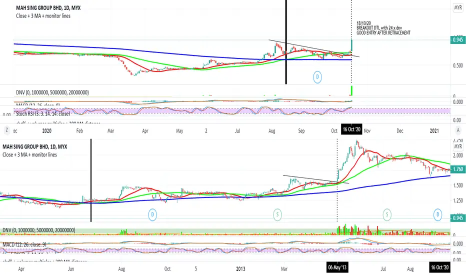This screenshot has width=466, height=275.
Task: Click the 1.250 price axis value
Action: coord(458,200)
